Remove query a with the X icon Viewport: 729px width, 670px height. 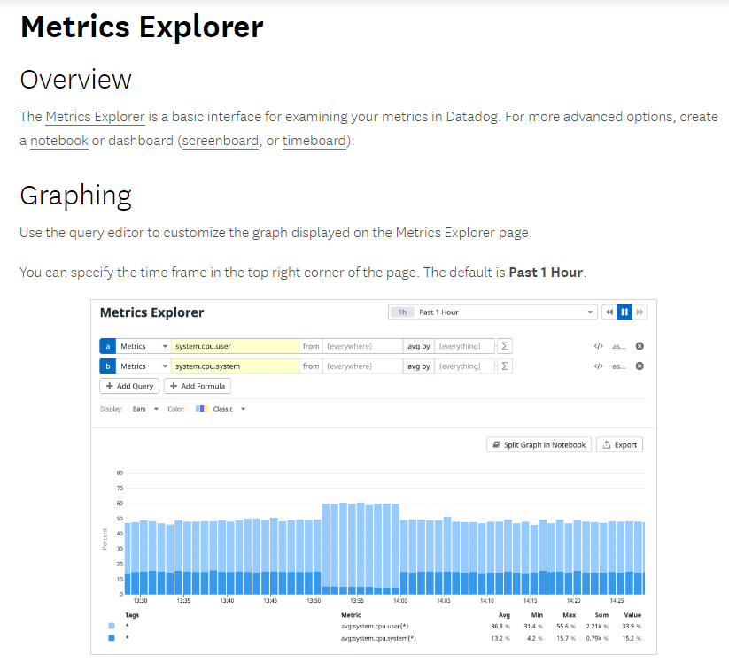pyautogui.click(x=640, y=346)
